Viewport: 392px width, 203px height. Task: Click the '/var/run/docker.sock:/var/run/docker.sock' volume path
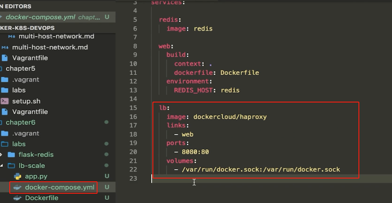click(261, 169)
